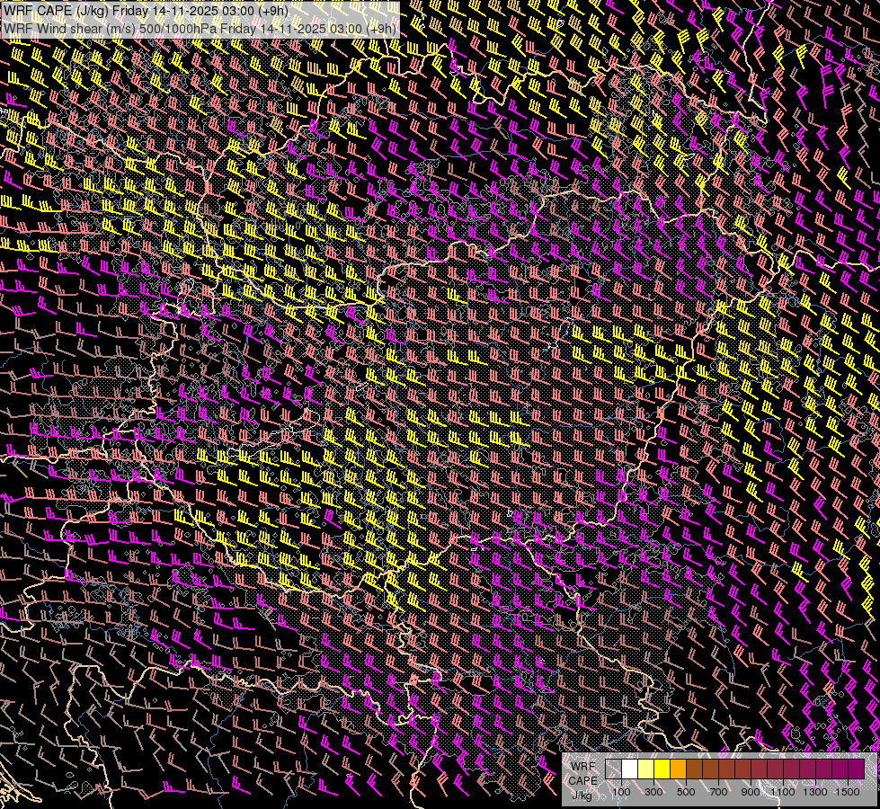This screenshot has width=880, height=809.
Task: Click the transparent swatch left of 100
Action: [613, 769]
